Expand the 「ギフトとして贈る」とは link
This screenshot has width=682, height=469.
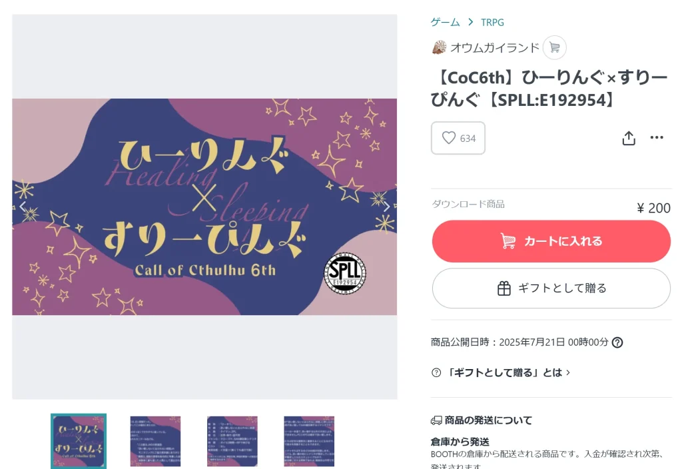pos(508,372)
